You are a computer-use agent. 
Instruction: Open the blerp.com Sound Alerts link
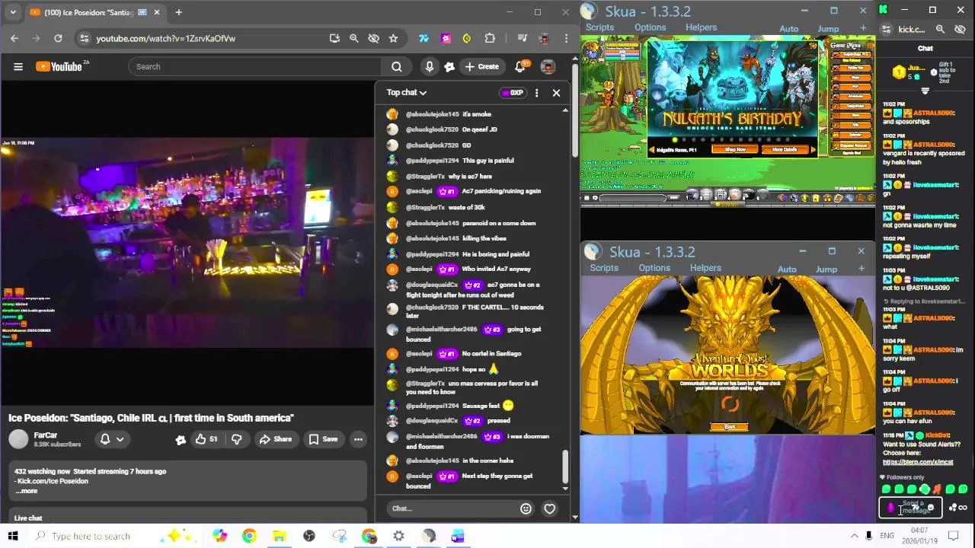[917, 462]
